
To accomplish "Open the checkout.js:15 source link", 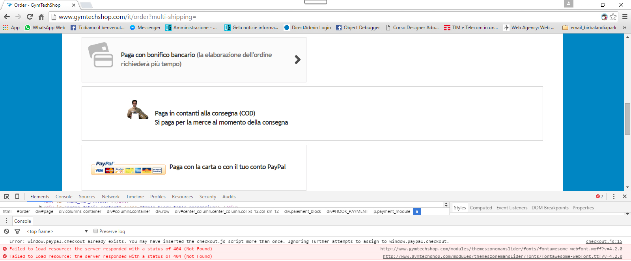I will coord(604,241).
